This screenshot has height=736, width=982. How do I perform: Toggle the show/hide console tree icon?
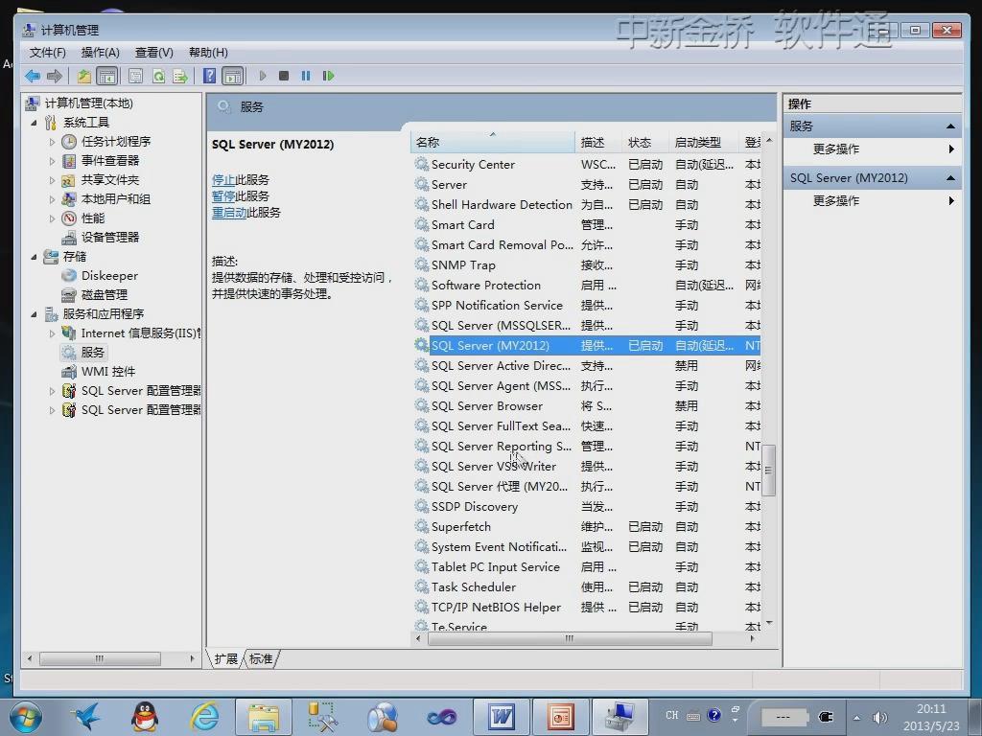coord(107,76)
